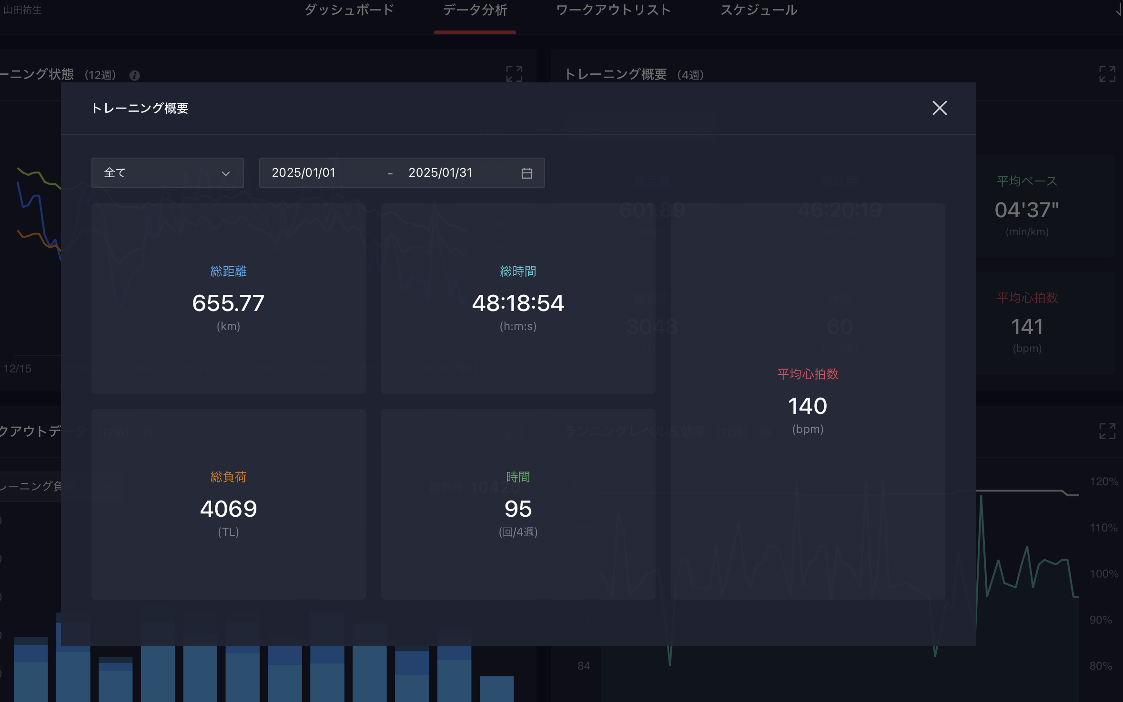1123x702 pixels.
Task: Click the 総時間 48:18:54 card
Action: coord(518,298)
